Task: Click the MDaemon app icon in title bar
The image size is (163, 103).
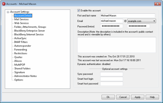Action: click(4, 4)
